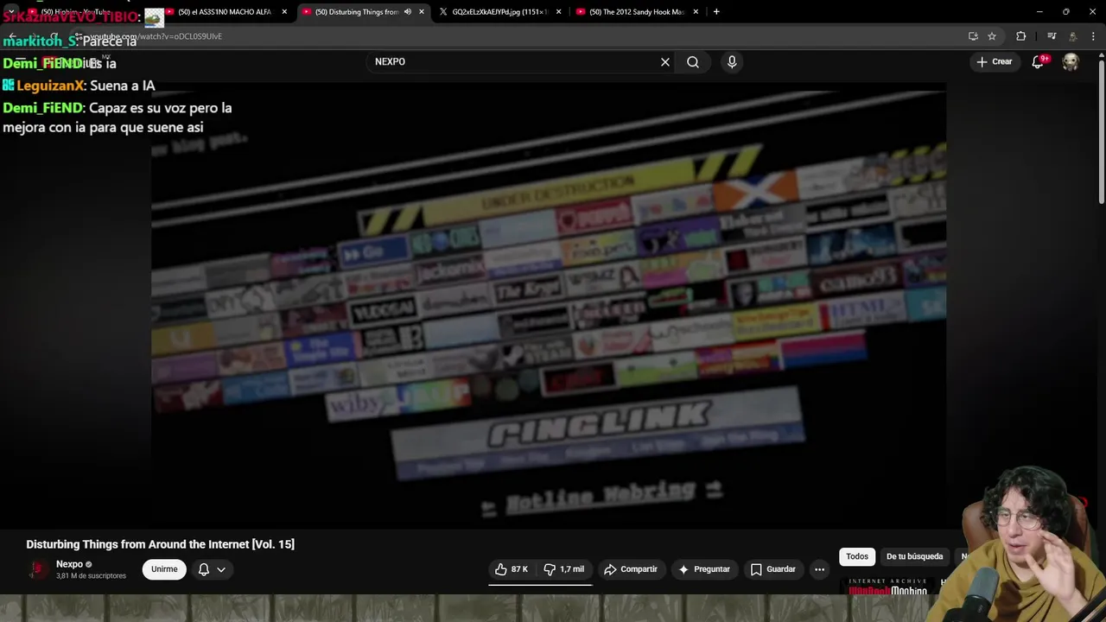This screenshot has width=1106, height=622.
Task: Like the video with 87 K
Action: (x=512, y=569)
